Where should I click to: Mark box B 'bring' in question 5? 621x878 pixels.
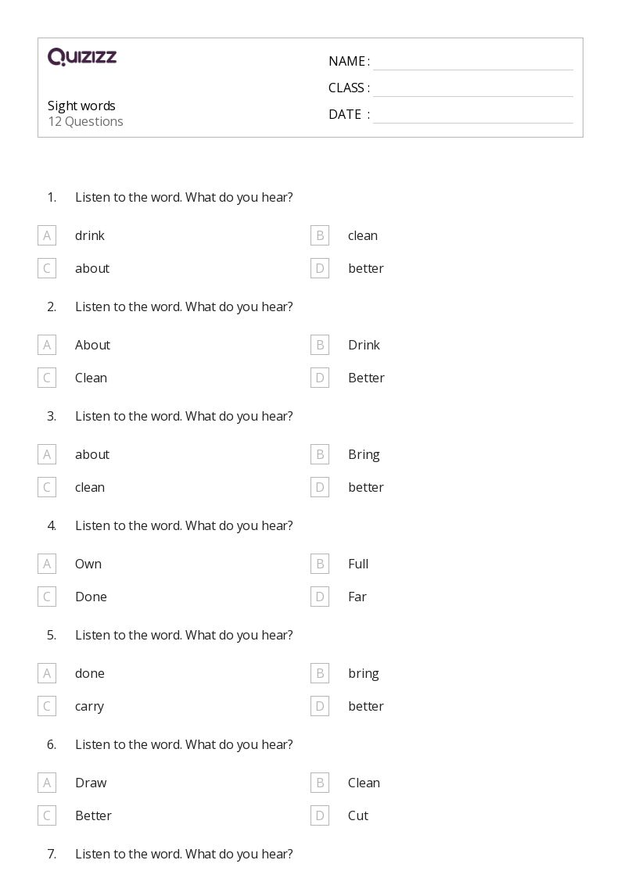[x=320, y=674]
